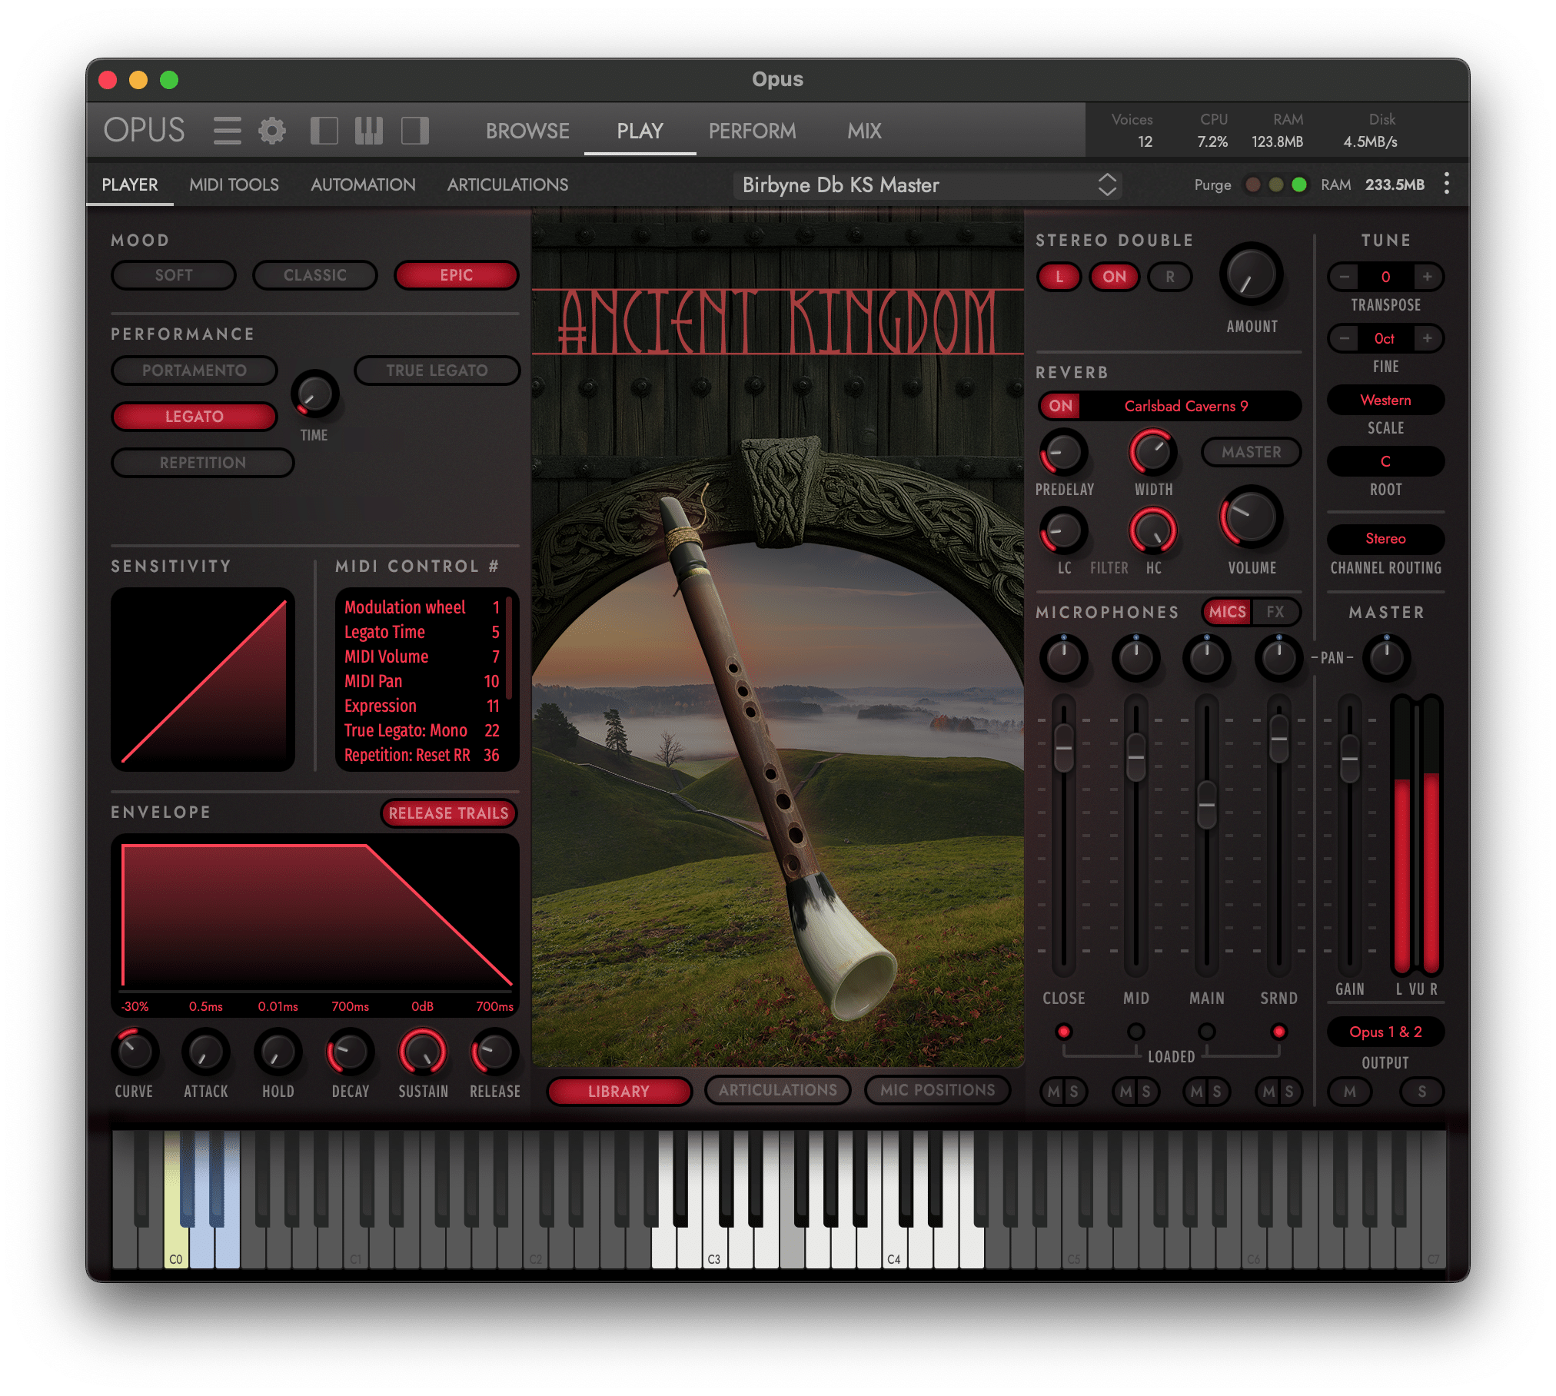Adjust the Master Pan knob
Image resolution: width=1556 pixels, height=1396 pixels.
click(x=1387, y=658)
